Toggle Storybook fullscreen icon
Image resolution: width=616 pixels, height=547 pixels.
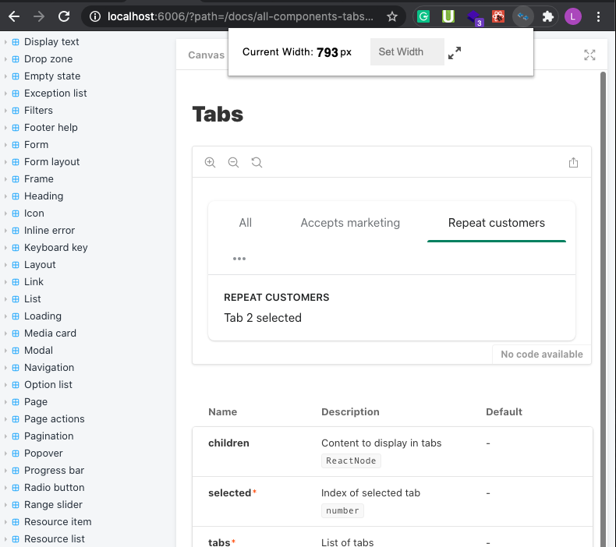[589, 55]
